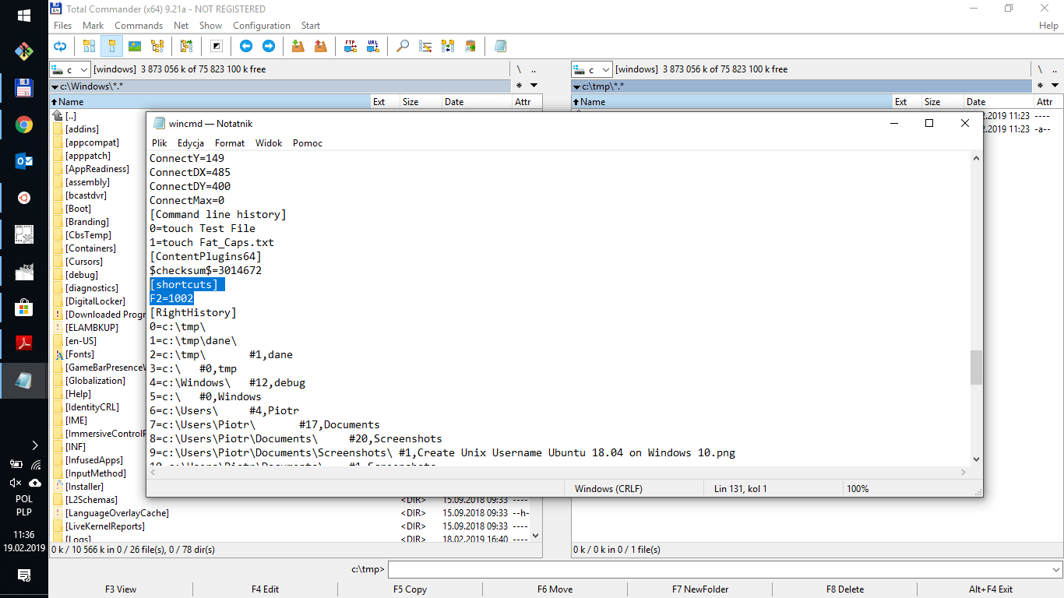The height and width of the screenshot is (598, 1064).
Task: Select the [addins] folder in left panel
Action: click(x=82, y=129)
